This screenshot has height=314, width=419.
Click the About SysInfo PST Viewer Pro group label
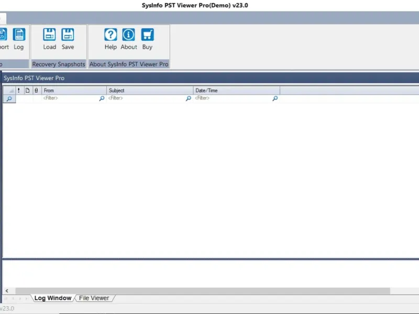click(129, 64)
